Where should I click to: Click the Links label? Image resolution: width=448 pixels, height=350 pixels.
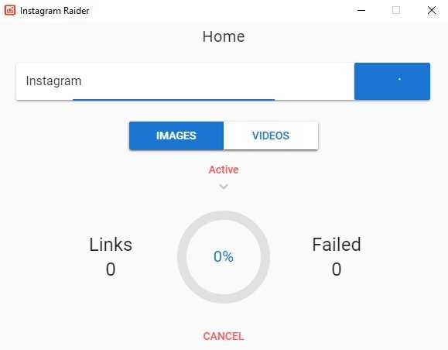(111, 245)
